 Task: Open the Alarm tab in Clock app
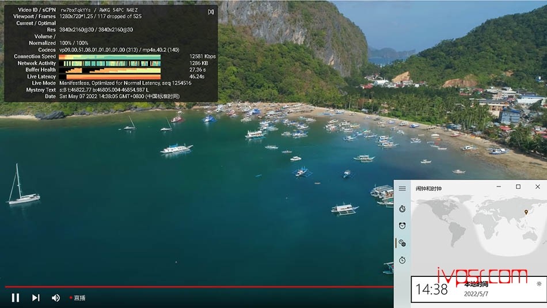pyautogui.click(x=402, y=226)
